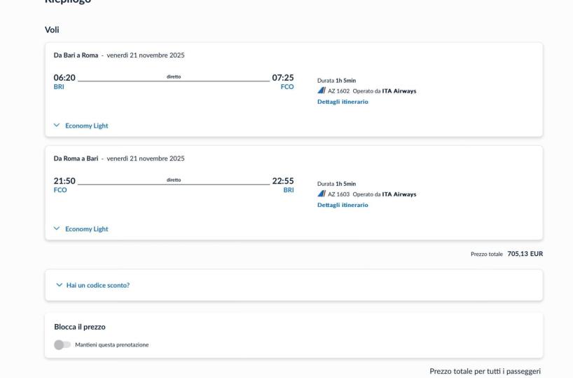Toggle the Mantieni questa prenotazione switch
This screenshot has height=378, width=573.
(x=62, y=344)
